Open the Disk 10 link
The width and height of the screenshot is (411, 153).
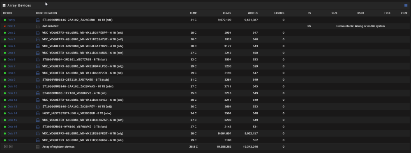pyautogui.click(x=12, y=86)
